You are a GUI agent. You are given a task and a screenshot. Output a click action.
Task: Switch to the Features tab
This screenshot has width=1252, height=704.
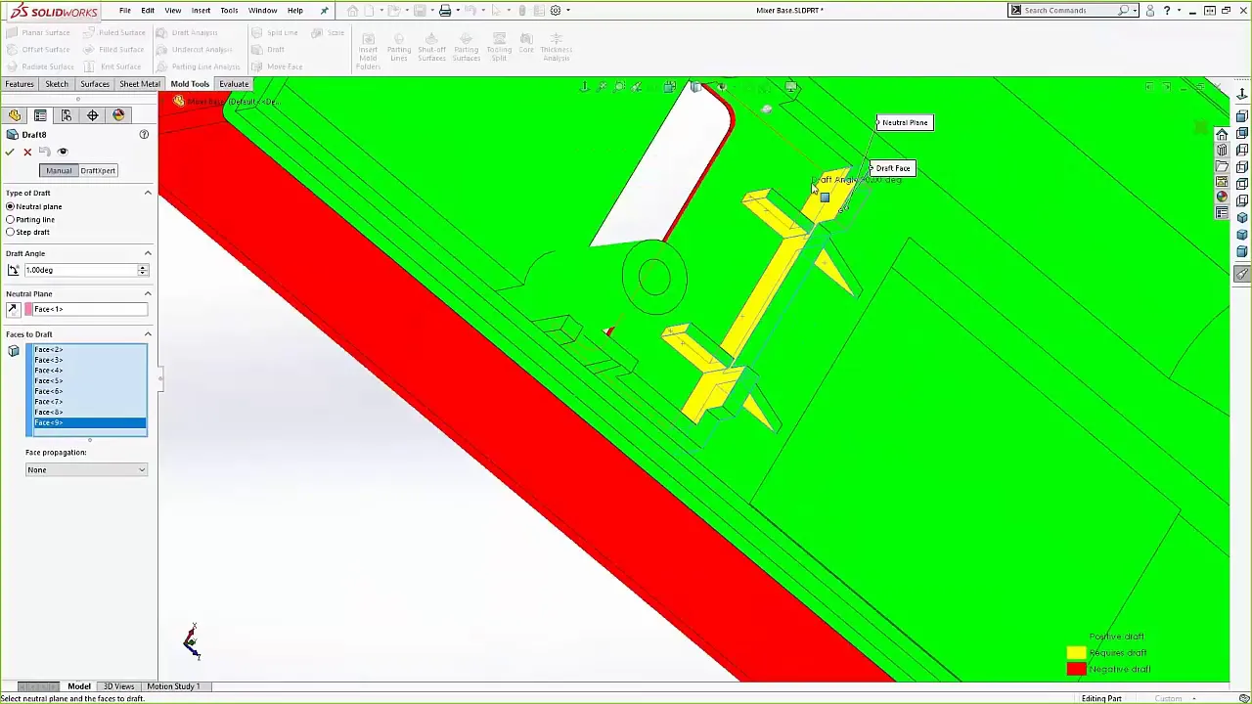point(20,84)
